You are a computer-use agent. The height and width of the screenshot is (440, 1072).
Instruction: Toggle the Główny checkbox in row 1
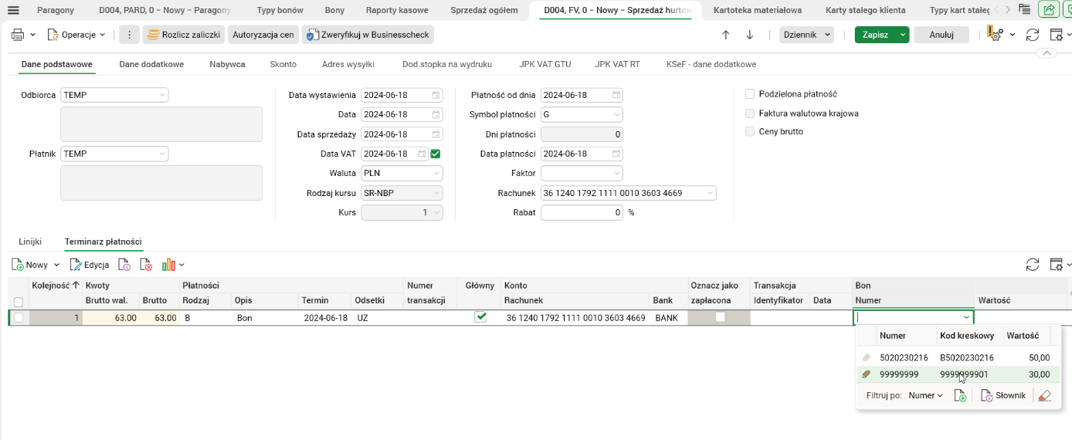point(480,316)
